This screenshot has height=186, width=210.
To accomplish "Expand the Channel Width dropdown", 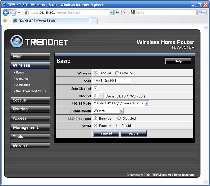I will [x=121, y=111].
